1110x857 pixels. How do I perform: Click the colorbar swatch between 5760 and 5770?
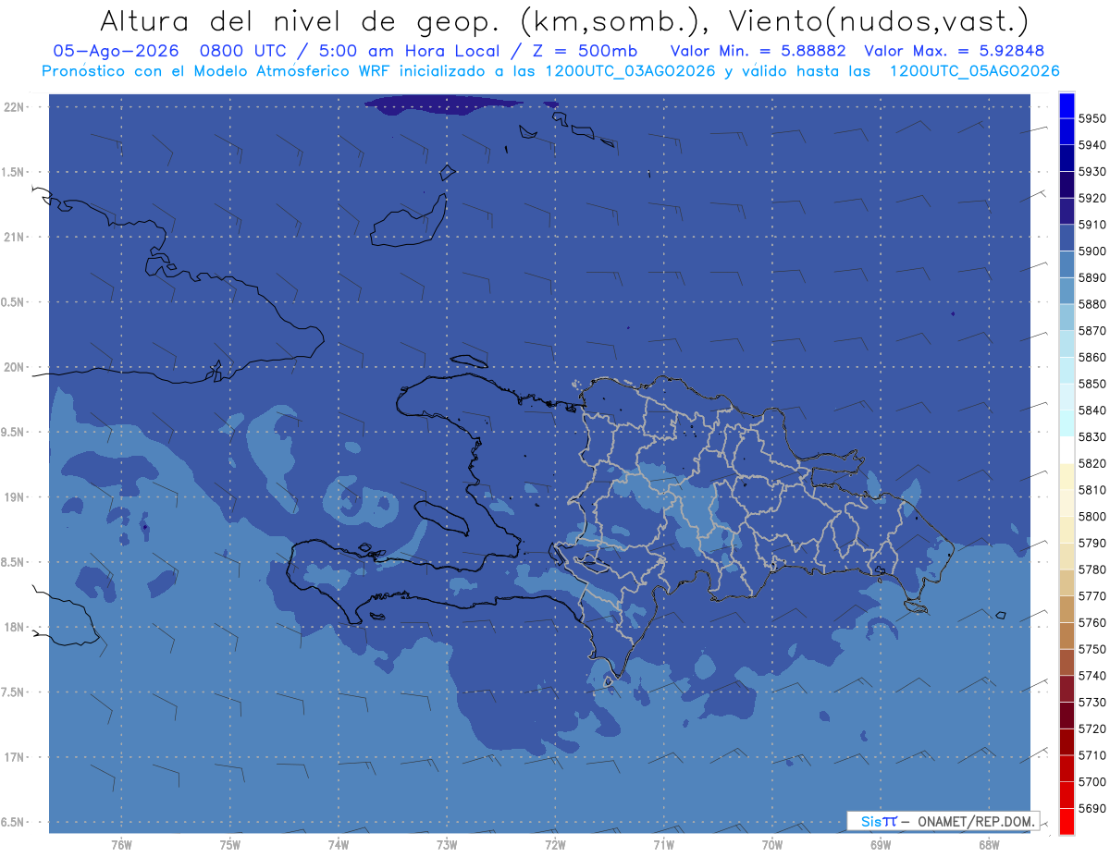(x=1067, y=608)
